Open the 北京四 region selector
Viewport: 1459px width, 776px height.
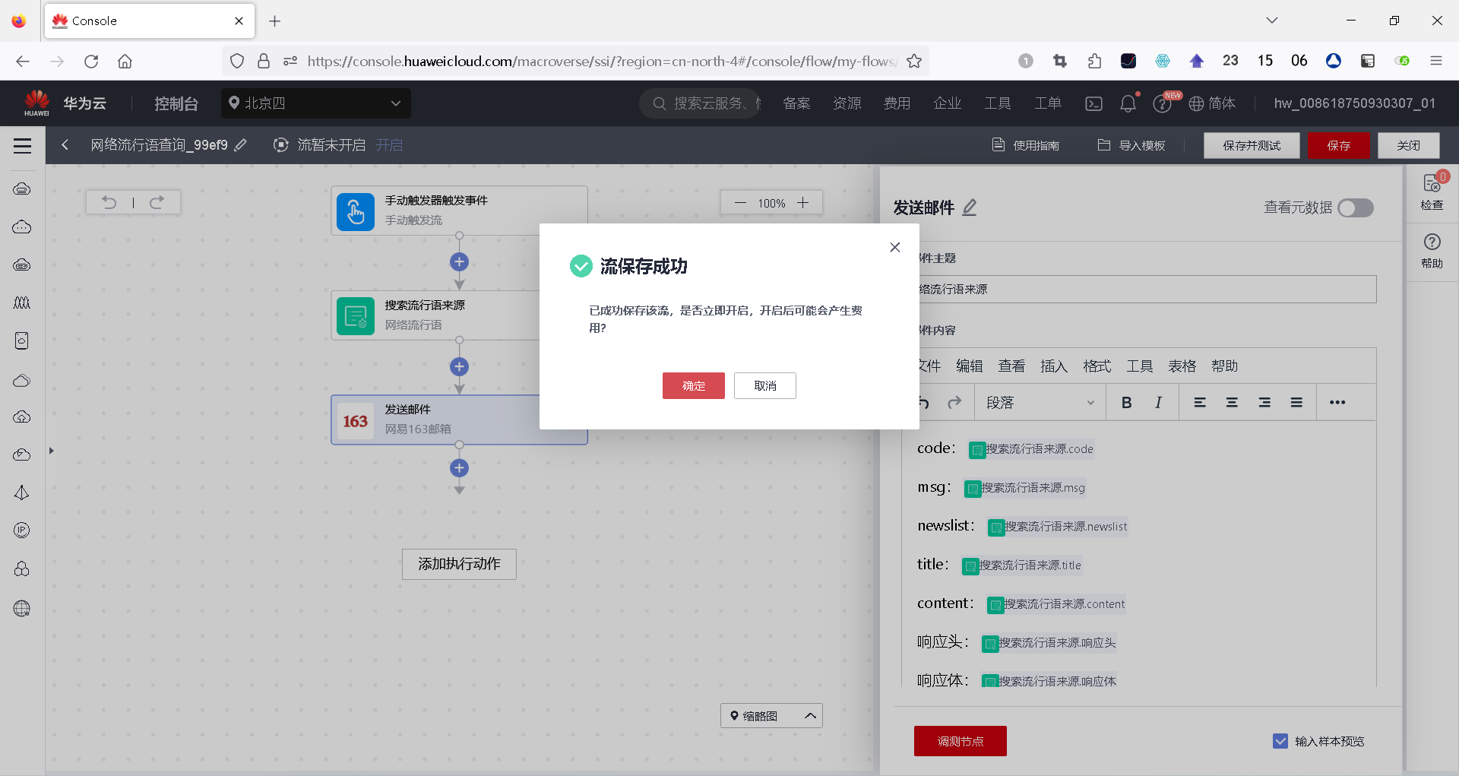316,103
